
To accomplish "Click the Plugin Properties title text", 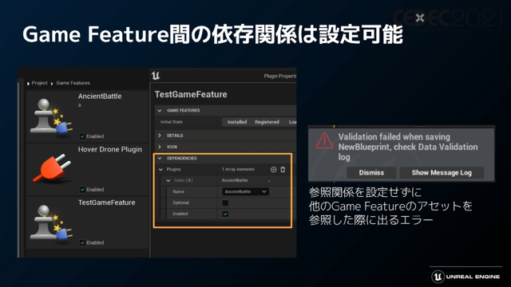I will (x=279, y=76).
